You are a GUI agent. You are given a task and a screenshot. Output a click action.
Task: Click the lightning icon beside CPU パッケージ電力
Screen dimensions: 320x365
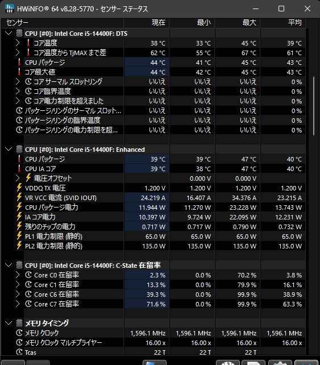click(x=19, y=207)
